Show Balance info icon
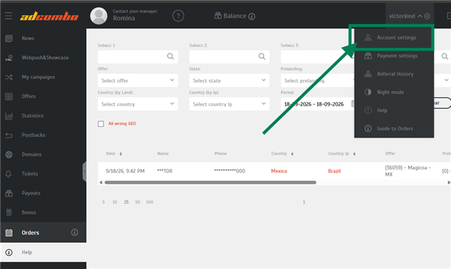This screenshot has width=451, height=269. (x=252, y=16)
